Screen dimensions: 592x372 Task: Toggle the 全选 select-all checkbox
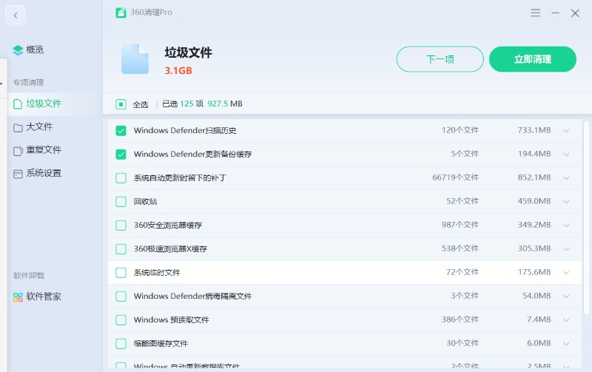coord(121,104)
